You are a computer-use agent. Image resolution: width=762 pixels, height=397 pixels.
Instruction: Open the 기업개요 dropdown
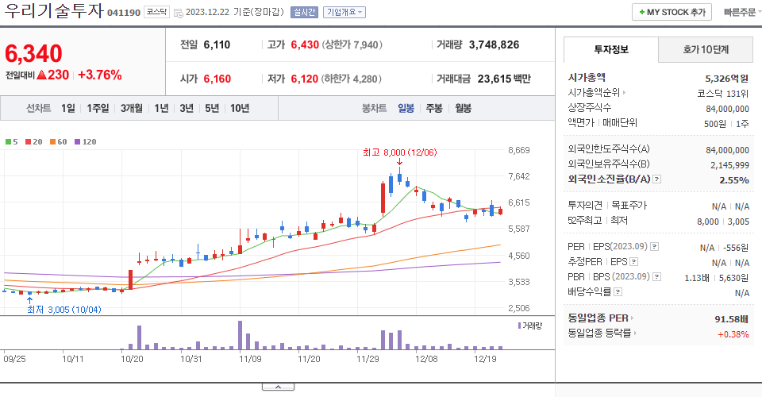click(x=344, y=12)
